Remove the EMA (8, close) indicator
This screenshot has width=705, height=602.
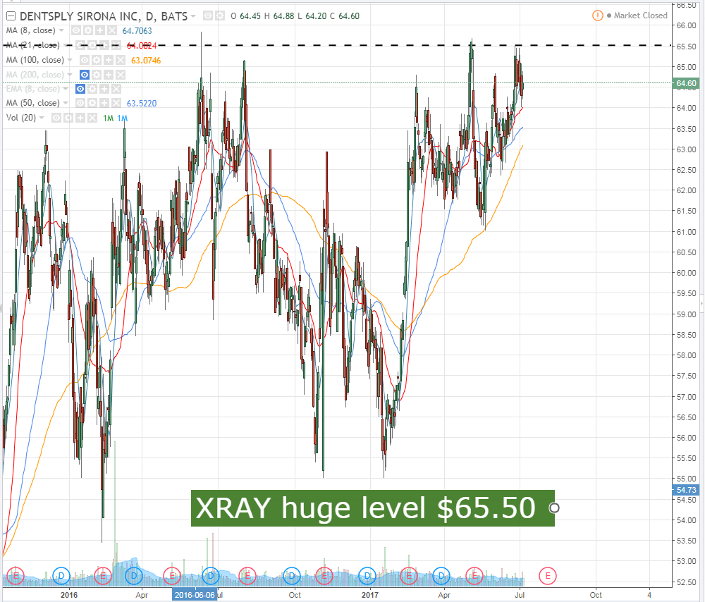pyautogui.click(x=116, y=89)
